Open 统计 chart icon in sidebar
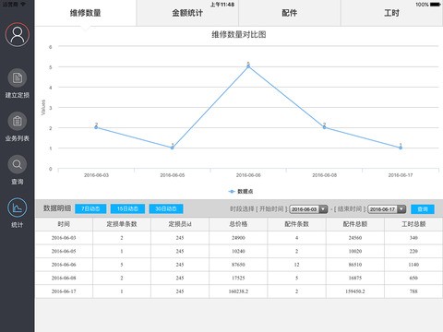The image size is (443, 332). click(x=18, y=207)
